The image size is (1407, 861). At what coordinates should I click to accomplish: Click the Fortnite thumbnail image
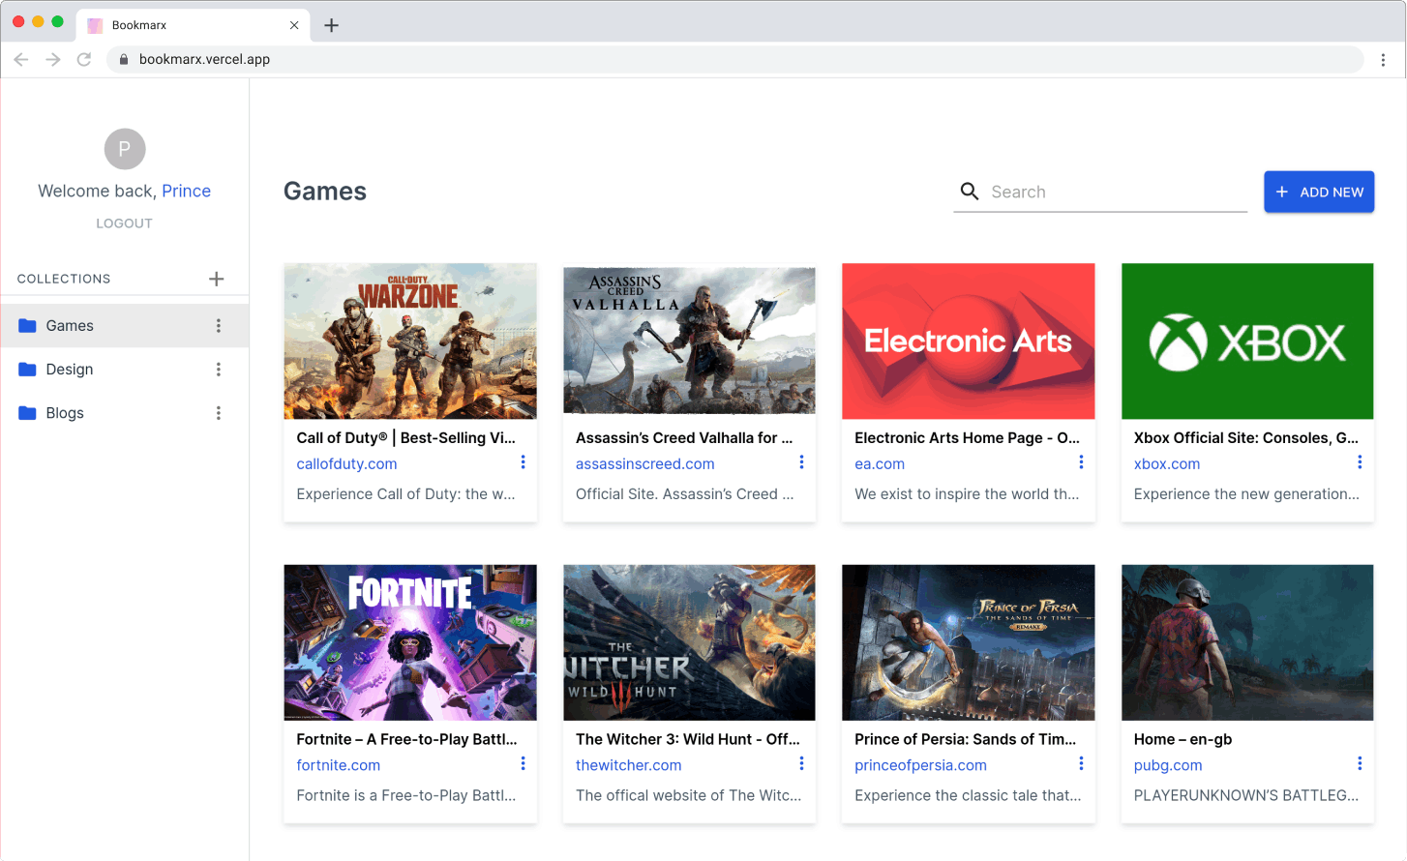click(410, 642)
